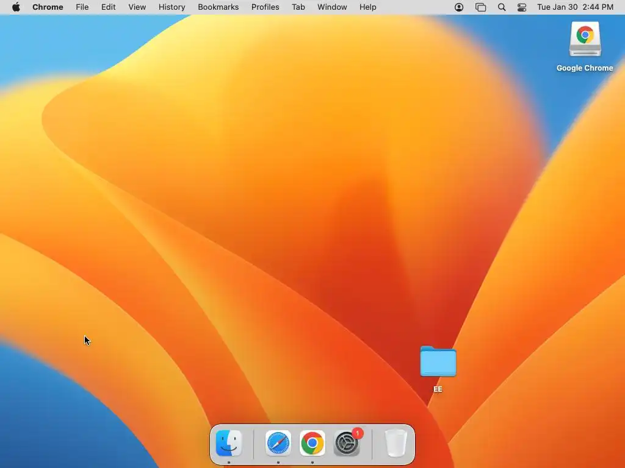Select the EE folder on desktop
Screen dimensions: 625x468
(x=438, y=361)
